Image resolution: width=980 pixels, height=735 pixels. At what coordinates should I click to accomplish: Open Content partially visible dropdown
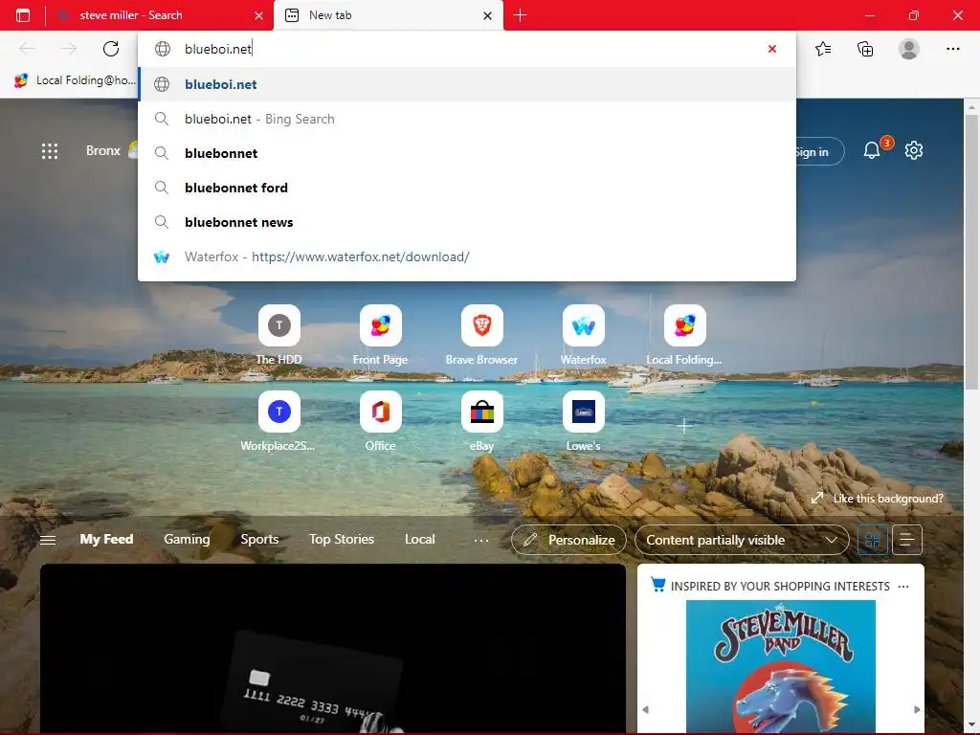[x=742, y=540]
